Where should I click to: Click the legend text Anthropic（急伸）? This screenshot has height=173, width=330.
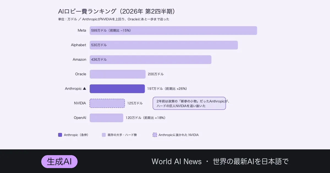point(77,135)
